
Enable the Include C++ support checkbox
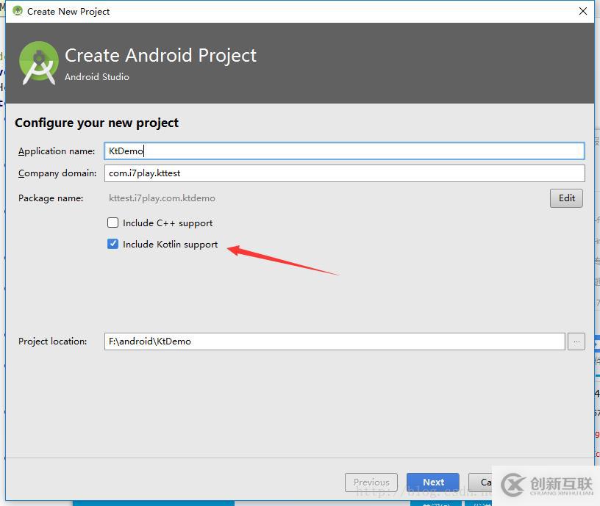point(113,223)
